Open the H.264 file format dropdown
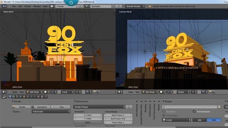Image resolution: width=228 pixels, height=128 pixels. point(176,120)
